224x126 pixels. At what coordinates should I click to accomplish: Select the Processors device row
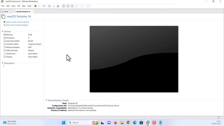point(22,38)
